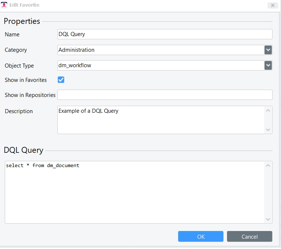Click DQL Query editor scroll down arrow
The width and height of the screenshot is (281, 249).
coord(268,219)
